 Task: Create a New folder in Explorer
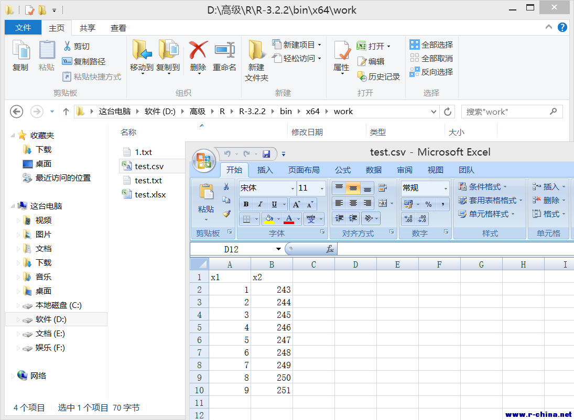256,60
